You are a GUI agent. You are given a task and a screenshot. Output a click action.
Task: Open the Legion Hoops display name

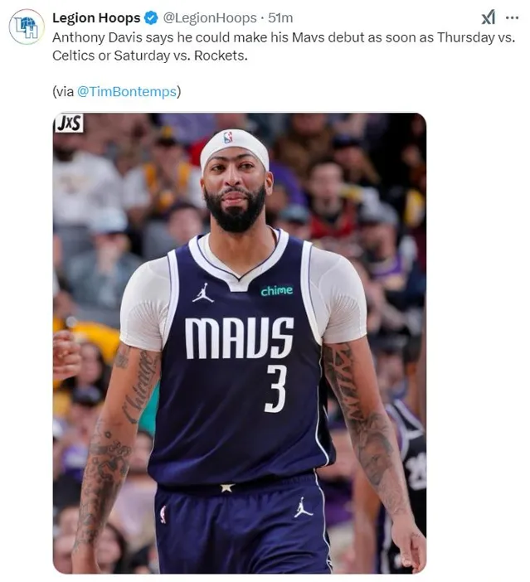click(96, 17)
